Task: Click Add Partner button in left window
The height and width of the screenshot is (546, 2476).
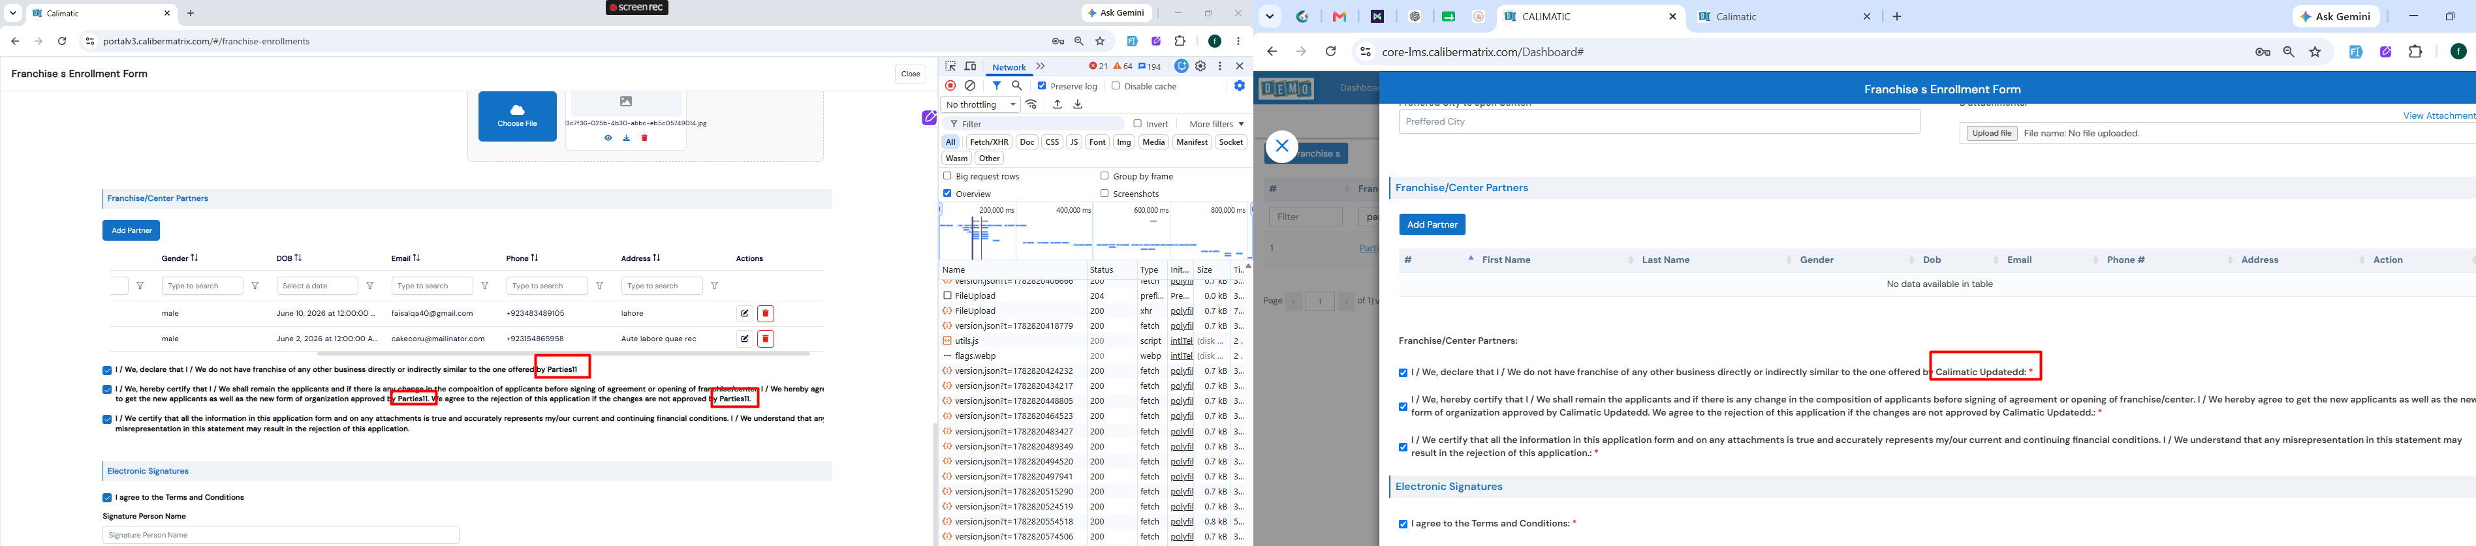Action: 132,231
